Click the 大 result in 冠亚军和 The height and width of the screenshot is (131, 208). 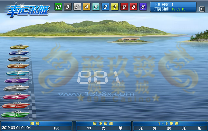tap(103, 128)
